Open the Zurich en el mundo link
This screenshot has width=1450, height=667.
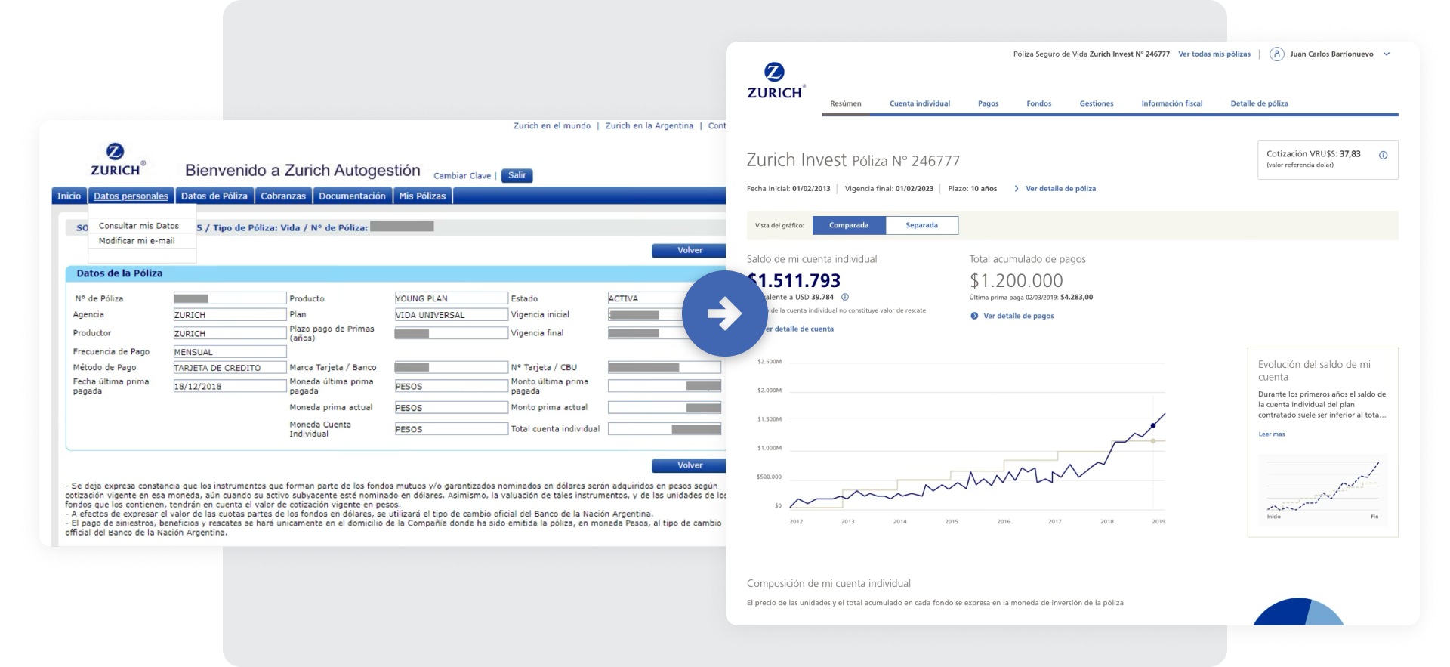(552, 126)
